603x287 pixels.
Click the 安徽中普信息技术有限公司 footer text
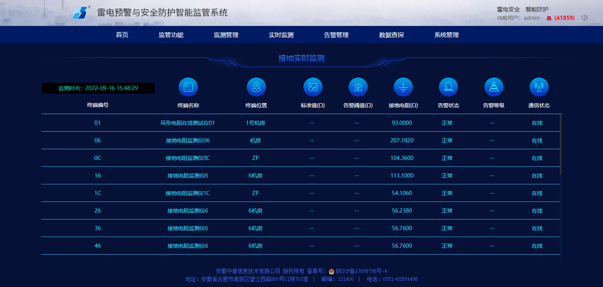(x=248, y=271)
